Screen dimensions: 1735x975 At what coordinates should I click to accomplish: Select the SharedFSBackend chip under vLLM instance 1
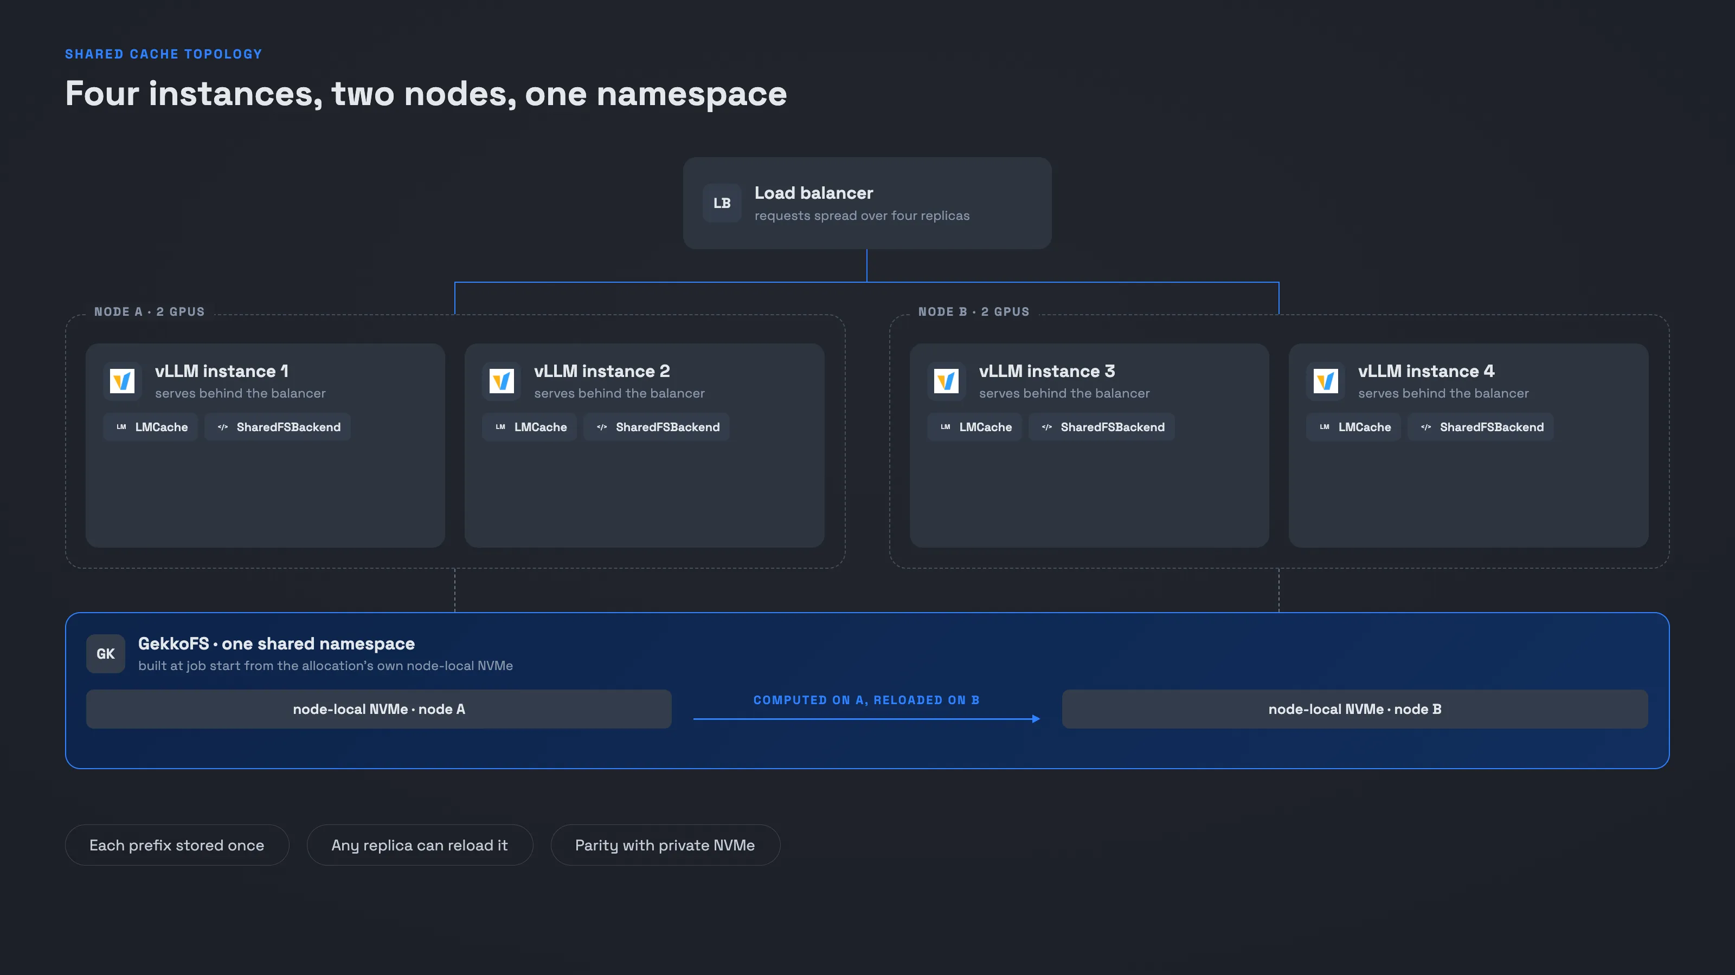click(x=278, y=427)
